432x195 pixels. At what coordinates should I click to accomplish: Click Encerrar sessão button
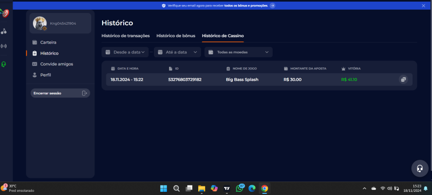(60, 93)
